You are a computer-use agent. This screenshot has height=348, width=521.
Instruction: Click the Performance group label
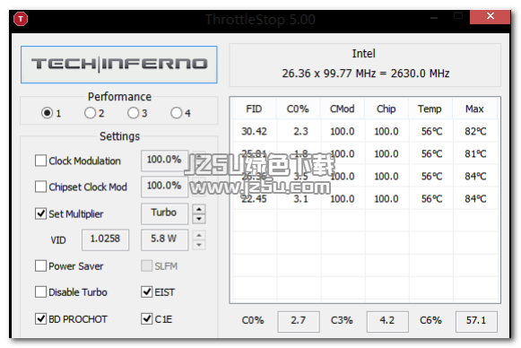pos(119,97)
